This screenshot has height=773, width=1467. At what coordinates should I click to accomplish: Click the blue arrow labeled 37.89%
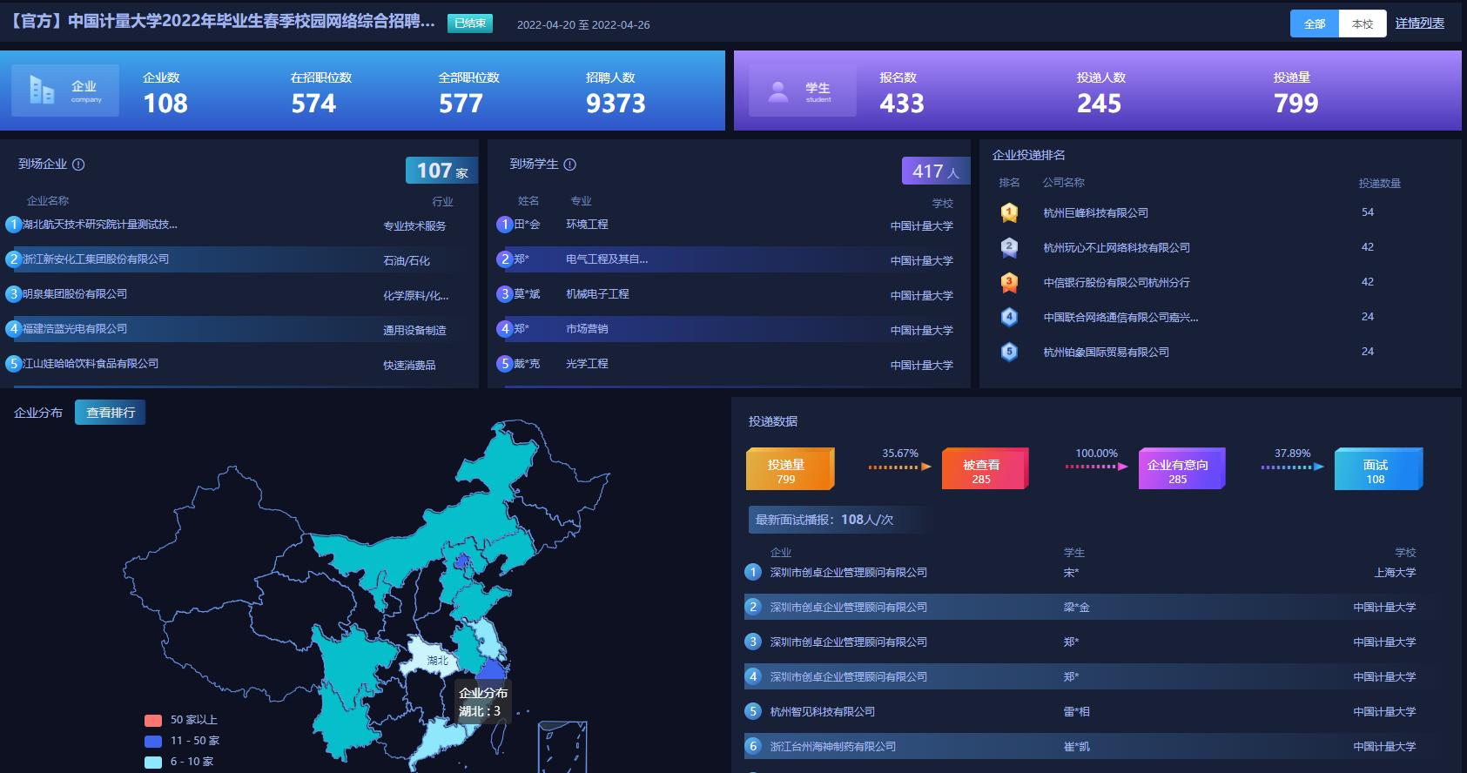tap(1293, 467)
